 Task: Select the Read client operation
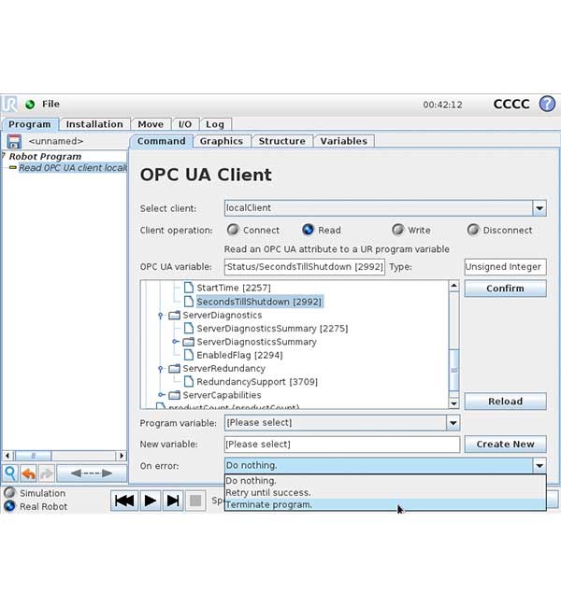pos(309,230)
